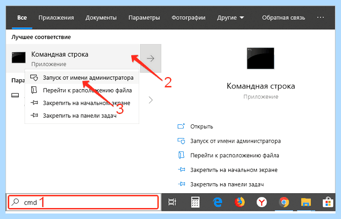Open the three-dots more options menu
The height and width of the screenshot is (219, 341).
pyautogui.click(x=320, y=18)
